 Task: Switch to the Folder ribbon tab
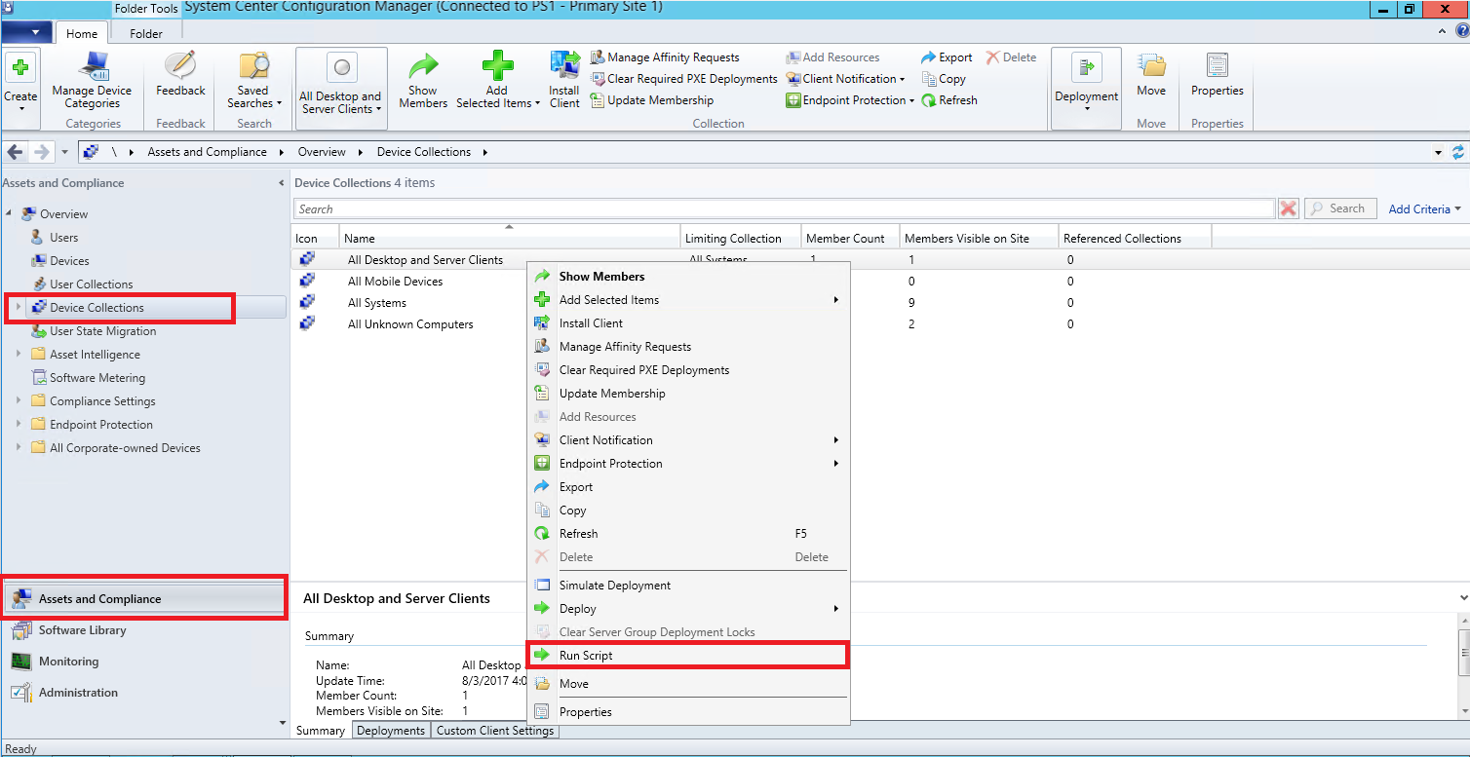(x=146, y=33)
